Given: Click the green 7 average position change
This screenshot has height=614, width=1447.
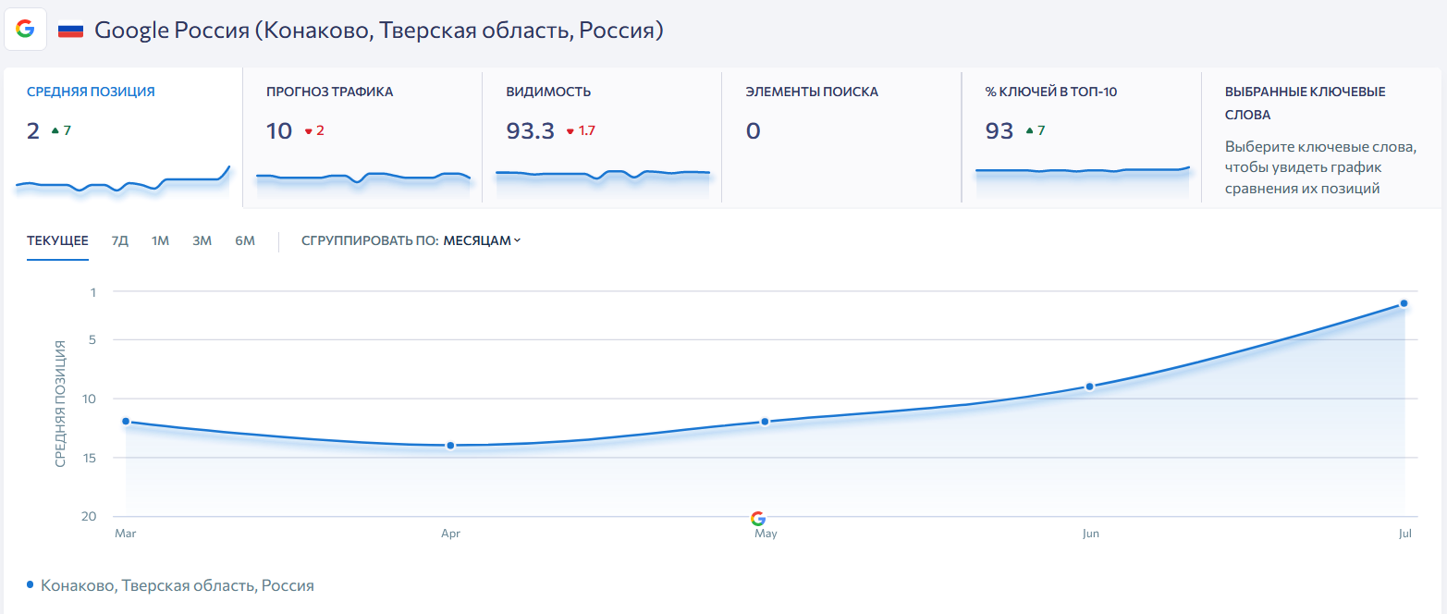Looking at the screenshot, I should point(61,131).
